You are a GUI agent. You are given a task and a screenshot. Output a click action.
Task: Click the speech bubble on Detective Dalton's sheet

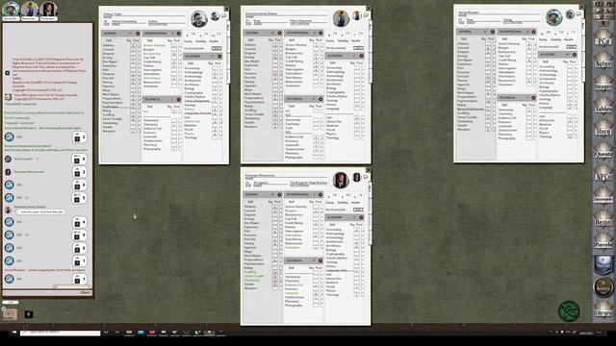tap(366, 15)
